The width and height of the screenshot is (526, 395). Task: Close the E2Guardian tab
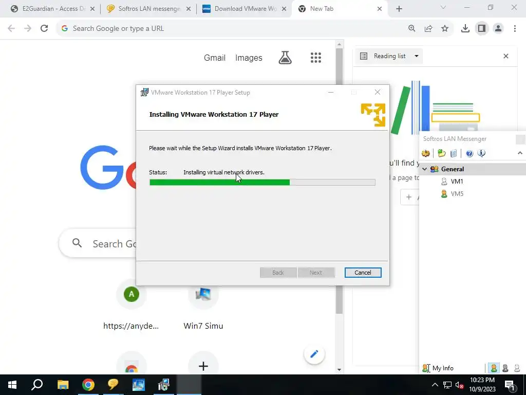[x=92, y=9]
